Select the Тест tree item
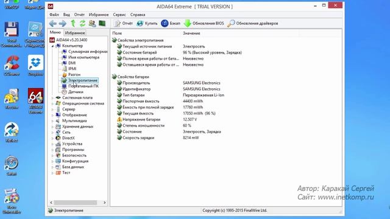The width and height of the screenshot is (390, 219). pos(66,173)
